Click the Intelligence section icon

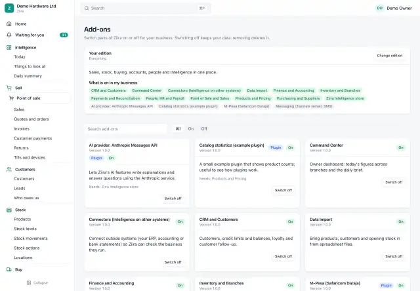[x=9, y=47]
